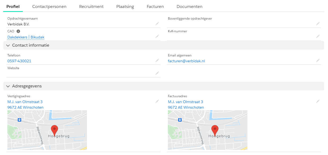This screenshot has width=328, height=155.
Task: Edit the Opdrachtgevernaam field via pencil icon
Action: (157, 24)
